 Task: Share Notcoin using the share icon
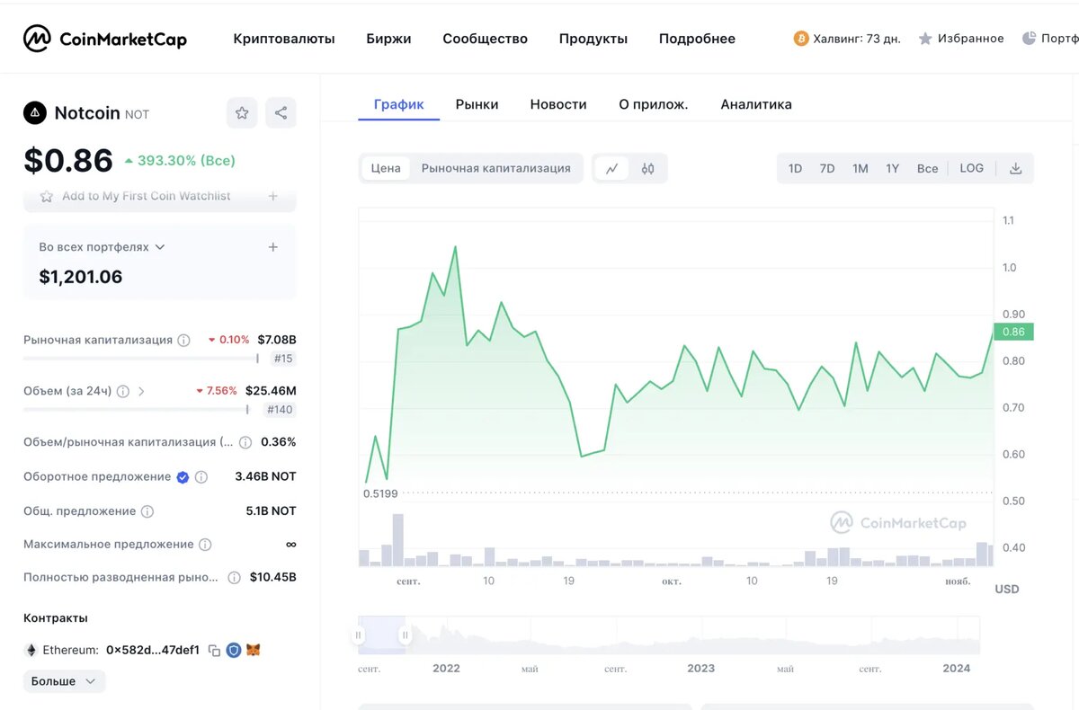tap(281, 112)
